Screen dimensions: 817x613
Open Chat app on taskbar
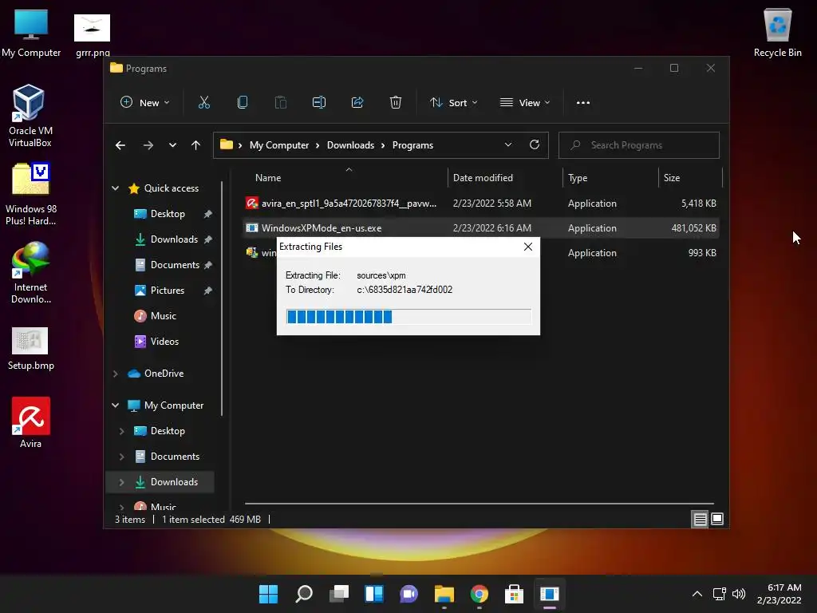tap(409, 594)
